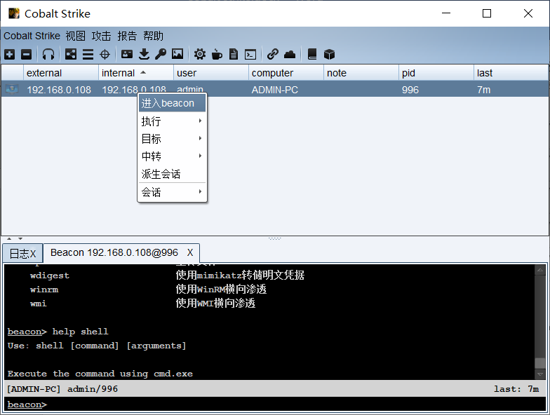Sort sessions by the pid column header
This screenshot has height=415, width=550.
point(436,73)
